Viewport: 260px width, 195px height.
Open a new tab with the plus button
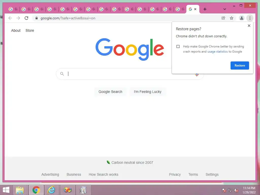(205, 9)
